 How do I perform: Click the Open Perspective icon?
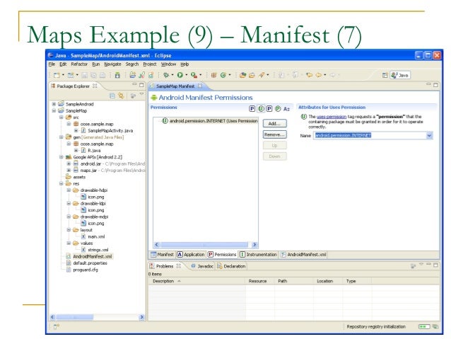(x=385, y=76)
